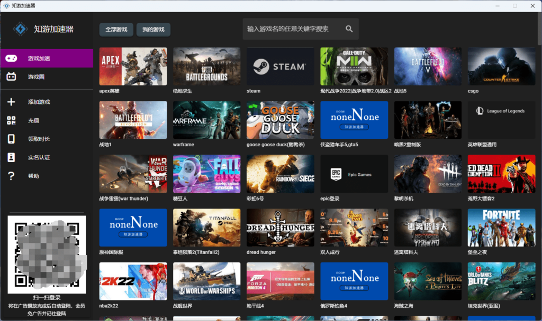Open the Call of Duty MWII thumbnail

click(354, 66)
